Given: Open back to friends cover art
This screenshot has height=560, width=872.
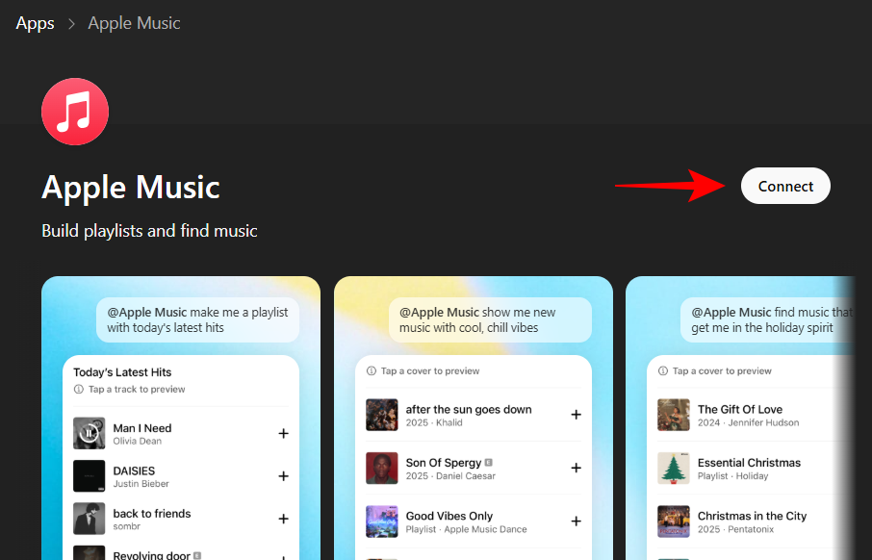Looking at the screenshot, I should click(89, 519).
